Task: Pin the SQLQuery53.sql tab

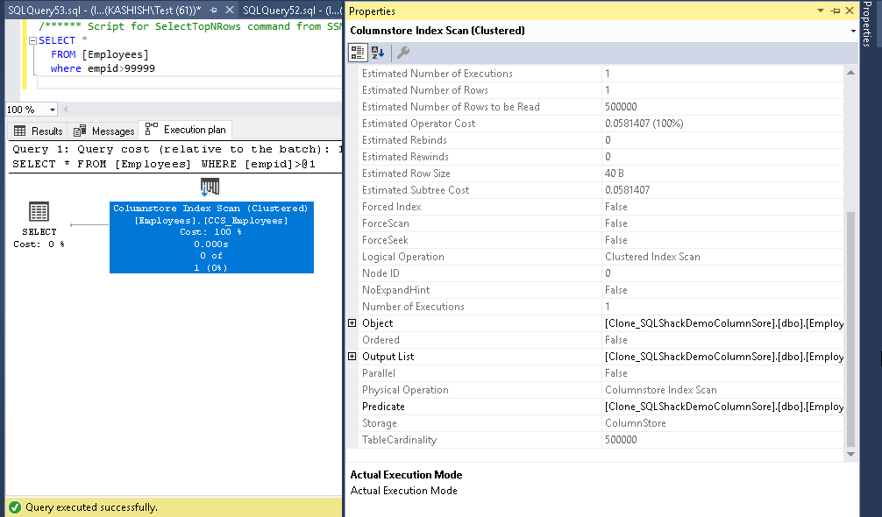Action: pos(213,11)
